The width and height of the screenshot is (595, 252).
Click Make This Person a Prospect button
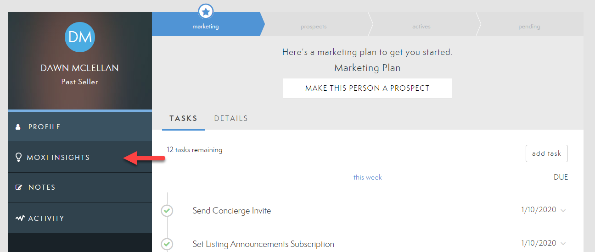click(x=367, y=88)
